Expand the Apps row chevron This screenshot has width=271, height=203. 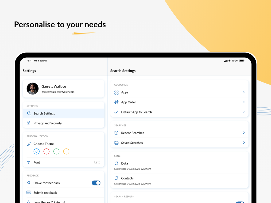[244, 92]
